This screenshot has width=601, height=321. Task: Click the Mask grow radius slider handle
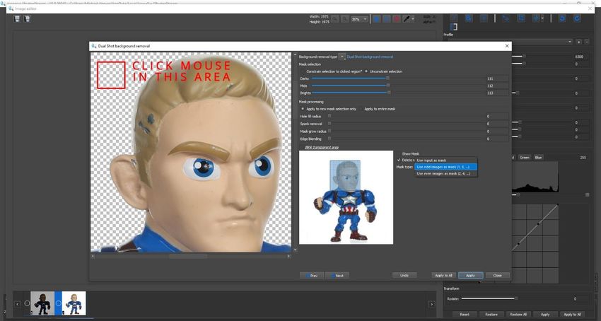point(329,132)
